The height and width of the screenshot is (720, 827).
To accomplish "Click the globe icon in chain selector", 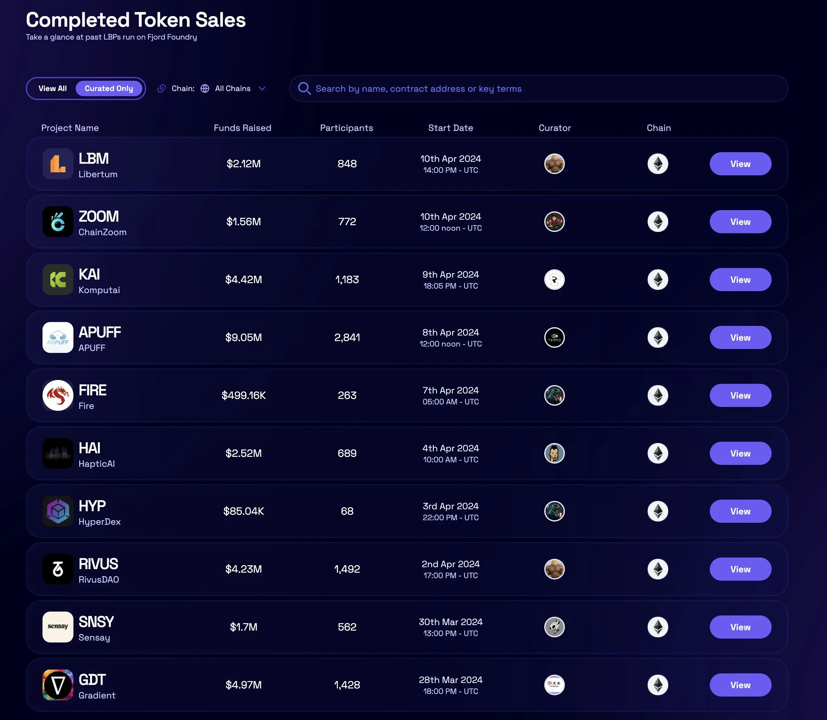I will pos(205,88).
